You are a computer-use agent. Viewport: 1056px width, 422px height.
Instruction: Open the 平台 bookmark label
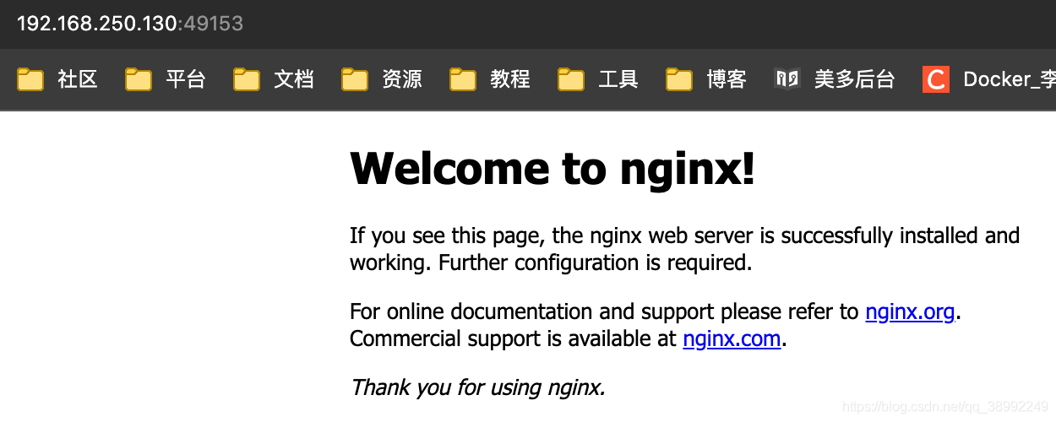[186, 79]
